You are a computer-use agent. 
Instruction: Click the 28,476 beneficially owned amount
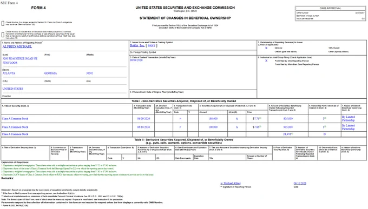point(288,134)
